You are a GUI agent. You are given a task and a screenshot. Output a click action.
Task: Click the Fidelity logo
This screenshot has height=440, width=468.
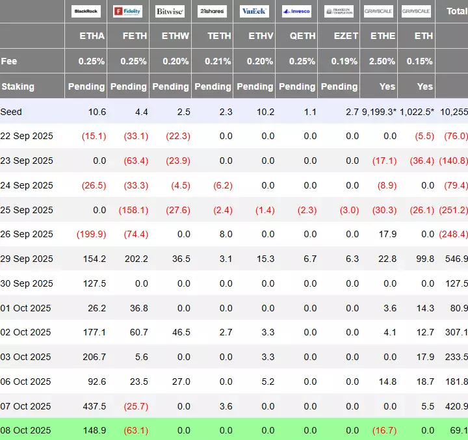tap(127, 12)
